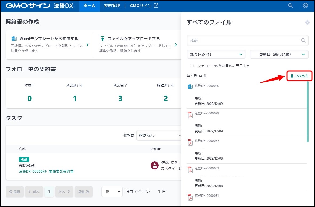Click the PDF icon of 法務DX-0000063
This screenshot has width=315, height=207.
[x=190, y=170]
